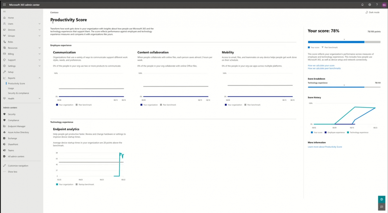Open the BA account avatar
388x213 pixels.
[384, 5]
